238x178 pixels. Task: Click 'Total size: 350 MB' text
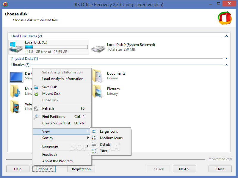click(x=121, y=49)
